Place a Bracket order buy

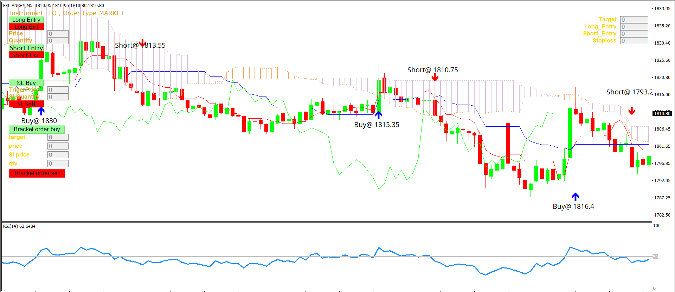37,129
